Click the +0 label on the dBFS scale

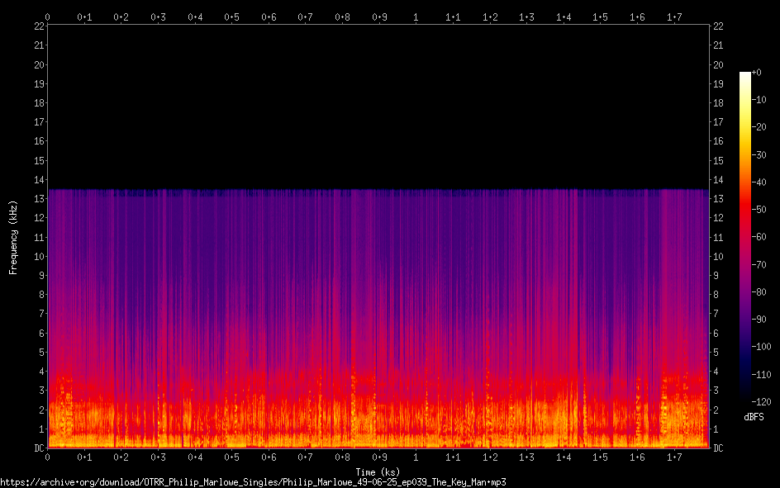point(757,73)
